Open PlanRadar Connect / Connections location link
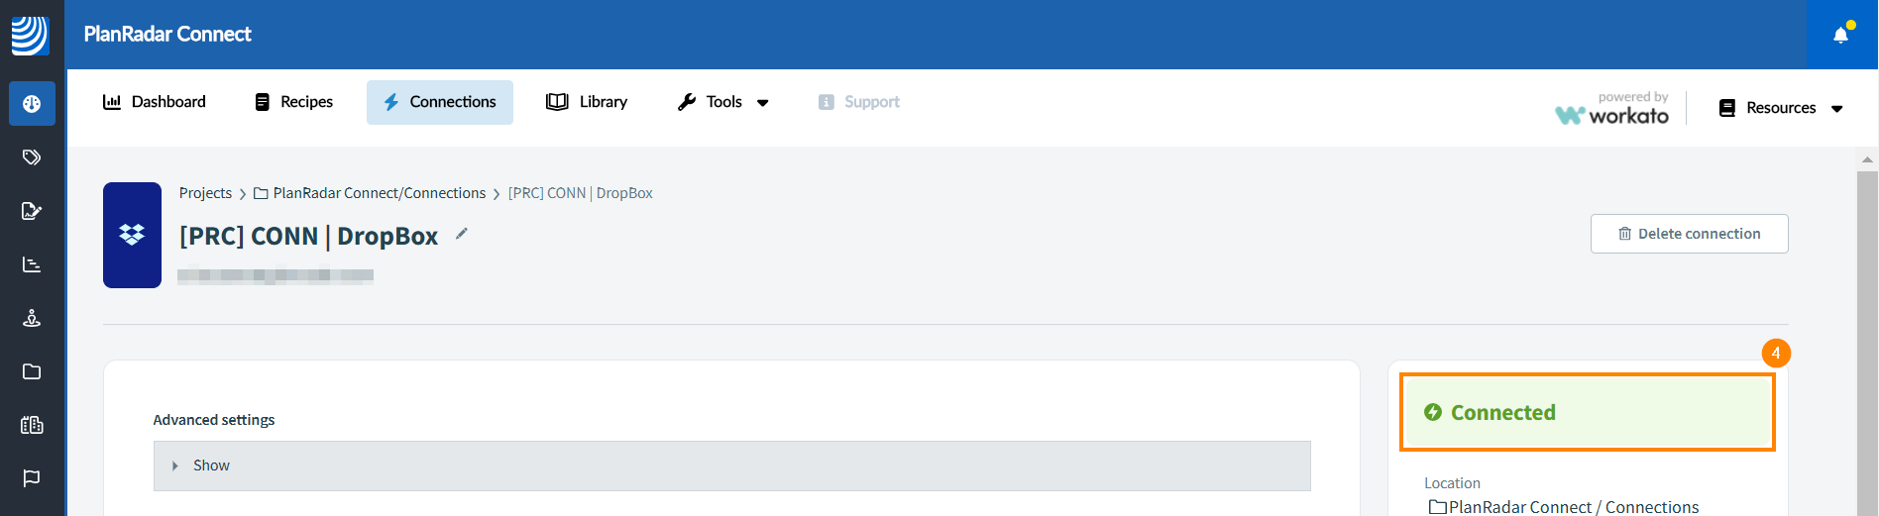Viewport: 1879px width, 516px height. pos(1564,507)
